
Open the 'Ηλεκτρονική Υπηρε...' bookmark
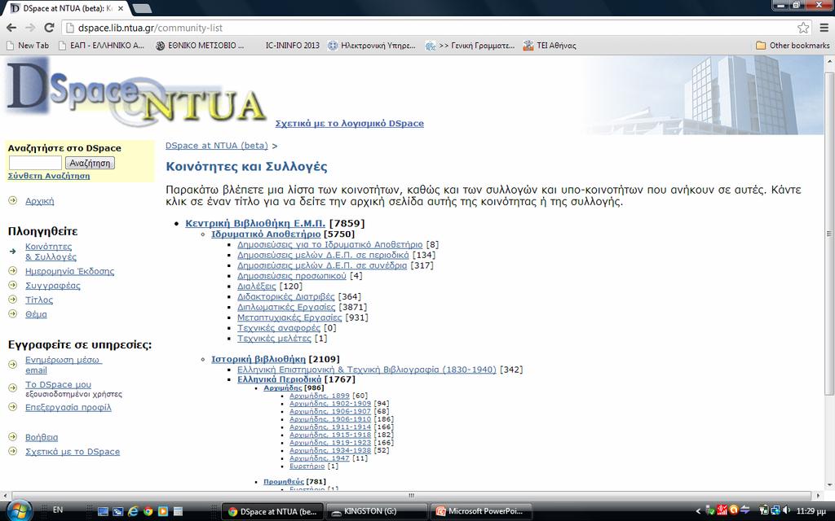372,46
